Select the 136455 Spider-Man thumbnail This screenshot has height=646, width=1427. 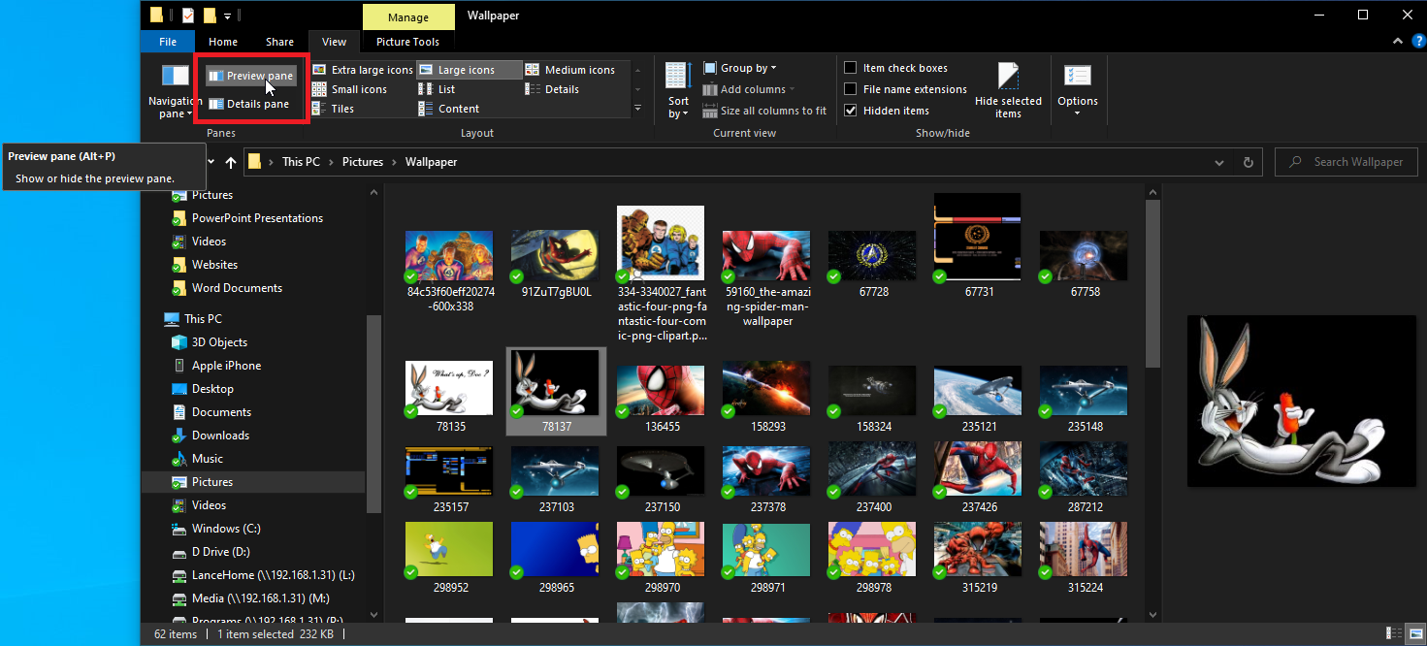tap(661, 390)
